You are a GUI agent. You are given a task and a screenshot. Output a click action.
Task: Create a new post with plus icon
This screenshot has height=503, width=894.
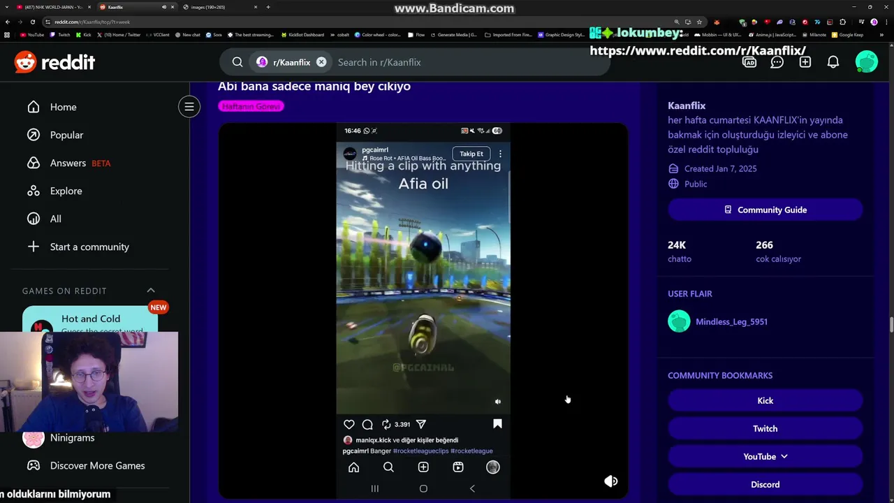(805, 62)
